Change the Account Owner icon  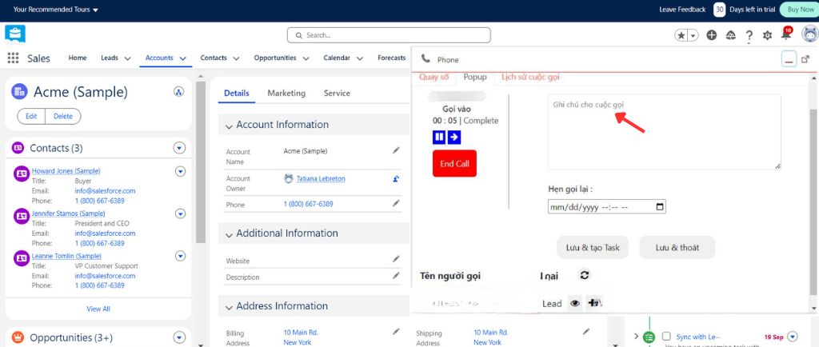coord(396,178)
